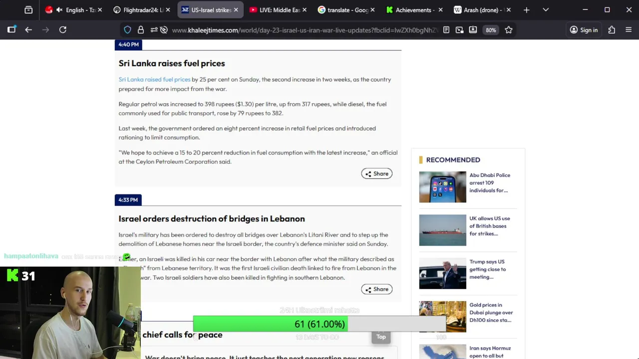Click the RECOMMENDED section heading
The width and height of the screenshot is (639, 359).
pos(453,160)
